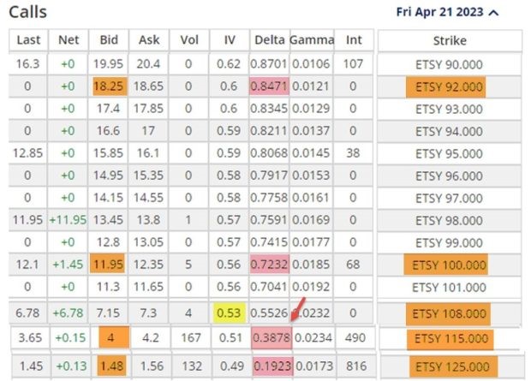Sort by the Last column header
531x381 pixels.
point(28,40)
